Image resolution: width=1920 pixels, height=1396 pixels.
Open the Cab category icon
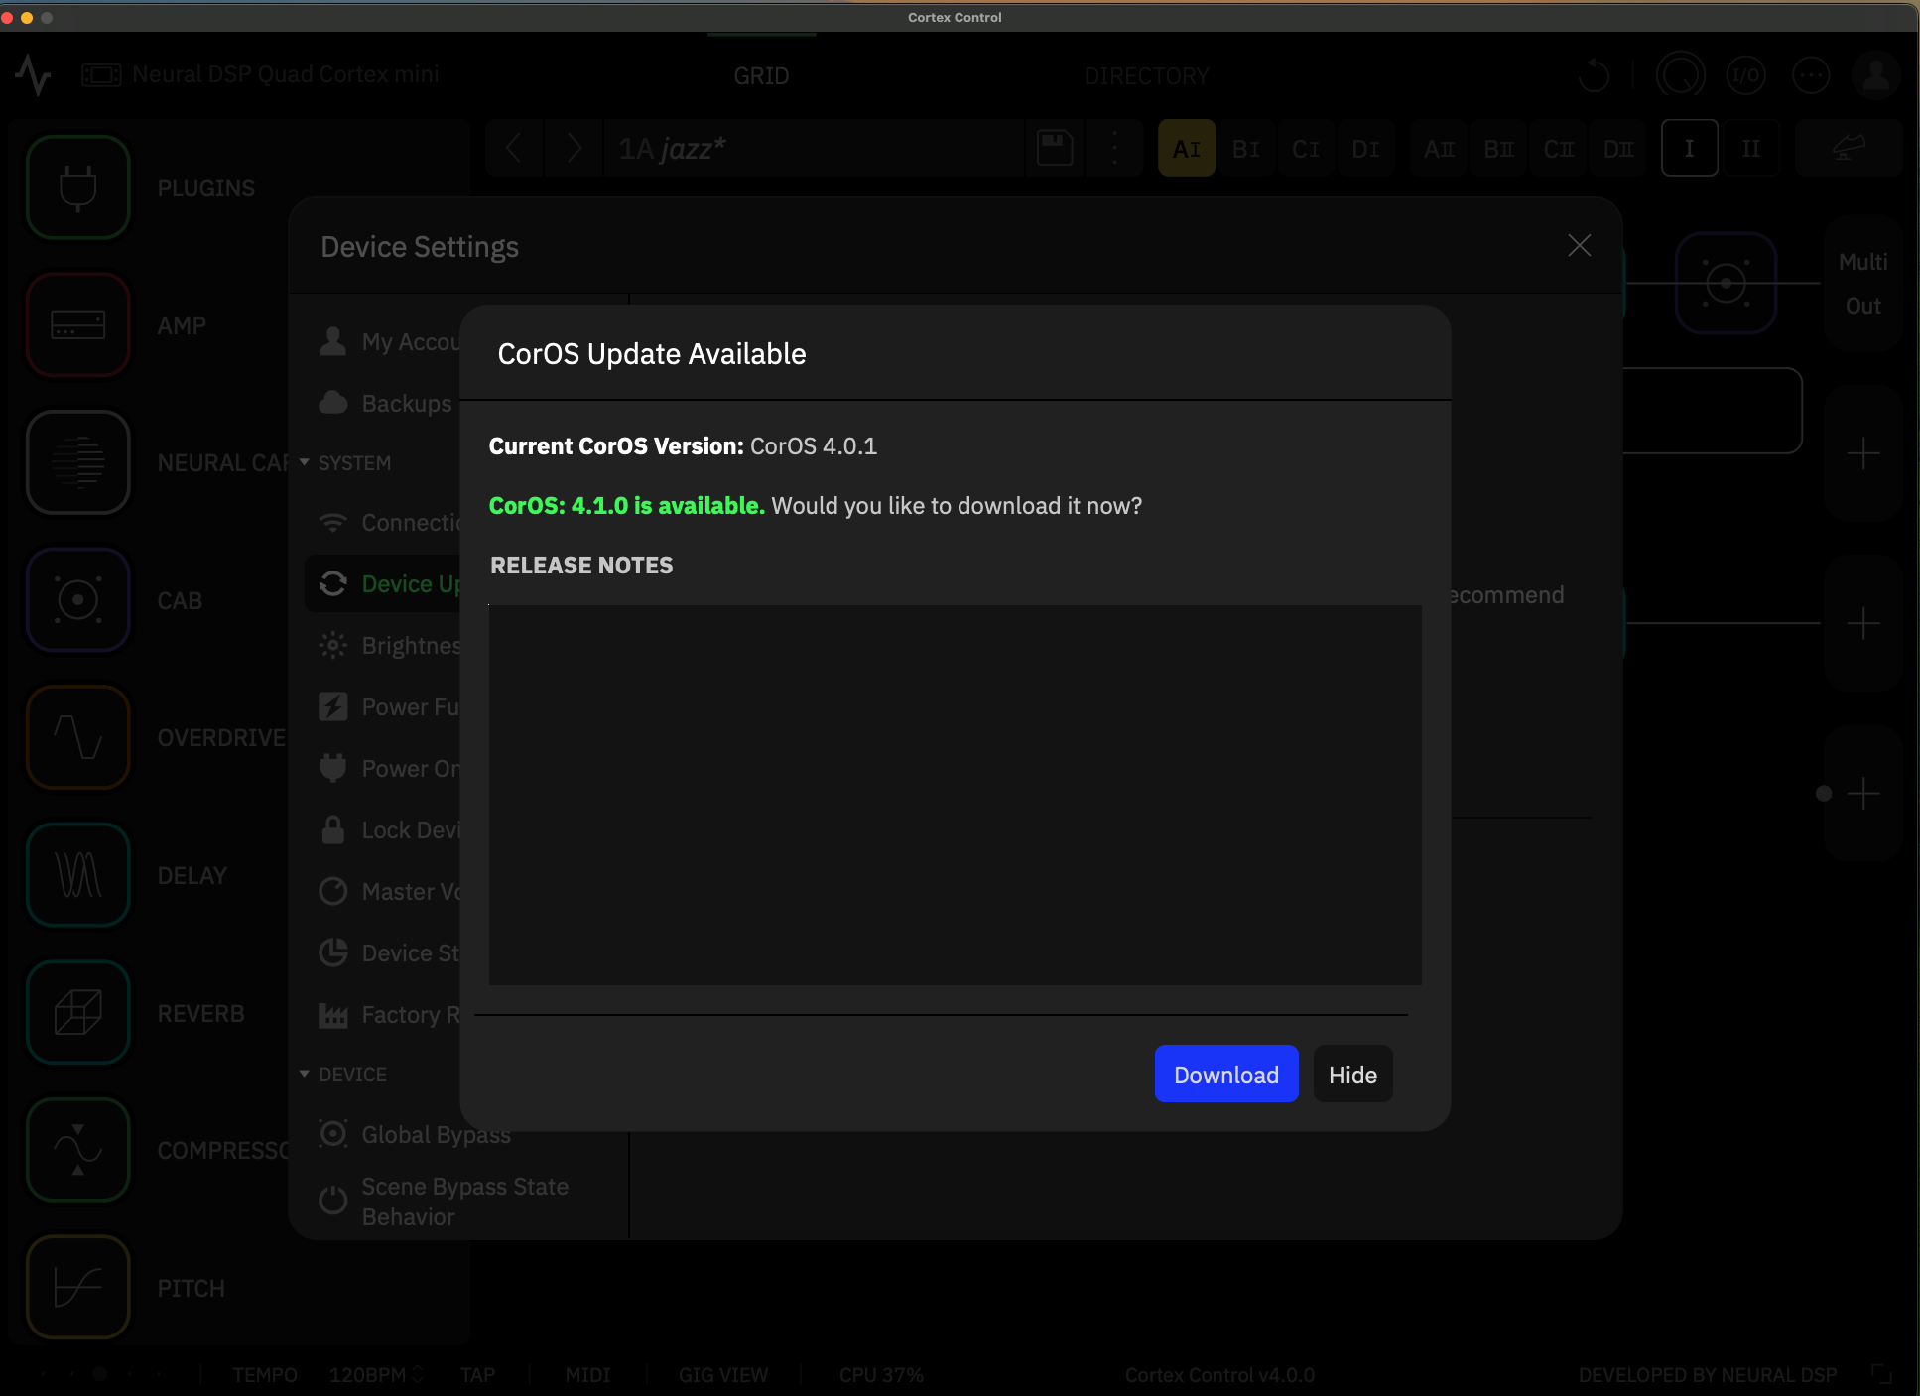pyautogui.click(x=78, y=600)
